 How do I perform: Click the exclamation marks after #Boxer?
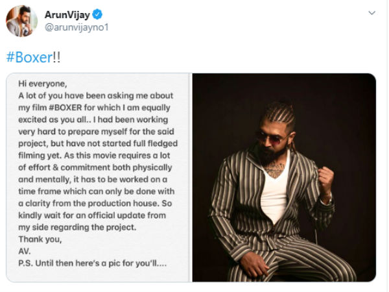point(56,57)
